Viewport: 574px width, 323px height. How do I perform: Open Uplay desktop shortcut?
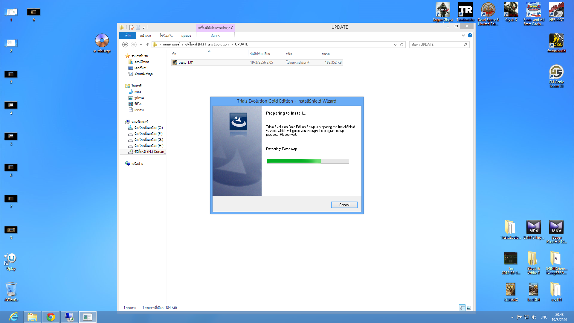point(11,259)
